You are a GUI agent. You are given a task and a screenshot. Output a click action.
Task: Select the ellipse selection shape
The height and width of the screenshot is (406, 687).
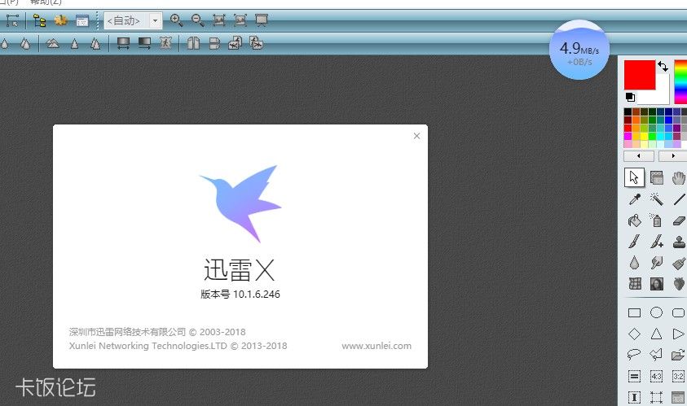coord(656,312)
